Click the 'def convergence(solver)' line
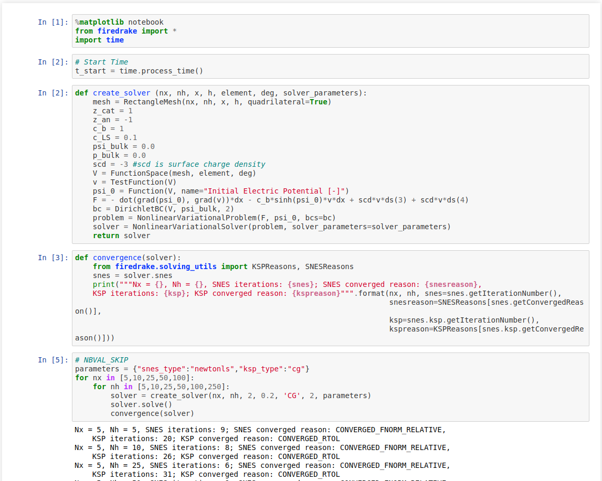This screenshot has width=602, height=481. coord(128,258)
